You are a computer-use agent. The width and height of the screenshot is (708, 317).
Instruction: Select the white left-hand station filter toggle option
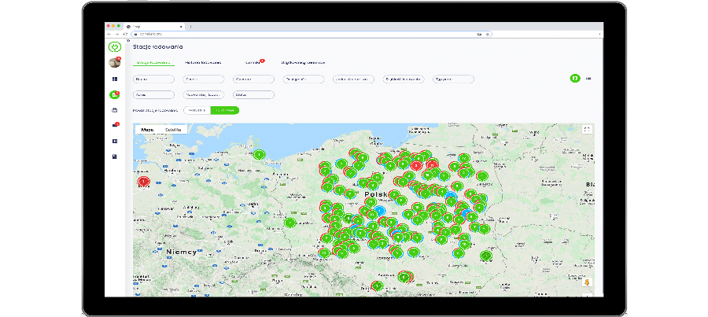[197, 110]
